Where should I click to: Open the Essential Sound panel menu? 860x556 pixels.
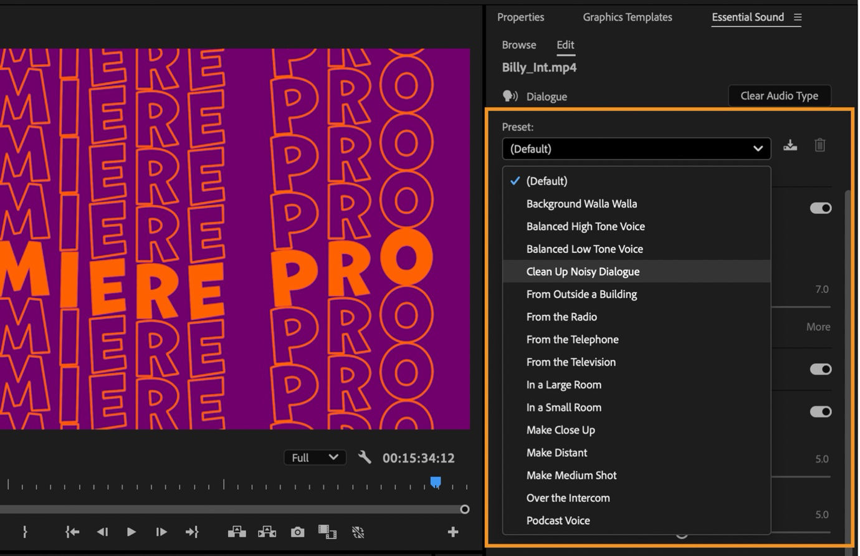pyautogui.click(x=798, y=17)
